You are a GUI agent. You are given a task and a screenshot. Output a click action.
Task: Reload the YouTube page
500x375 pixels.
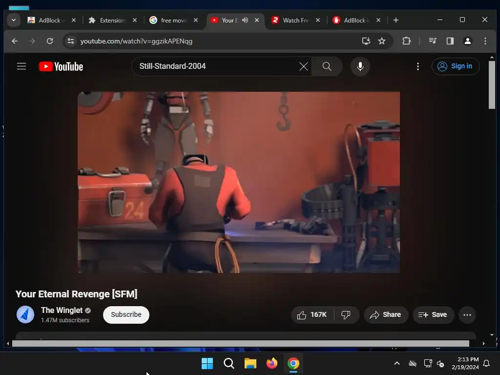pyautogui.click(x=50, y=41)
